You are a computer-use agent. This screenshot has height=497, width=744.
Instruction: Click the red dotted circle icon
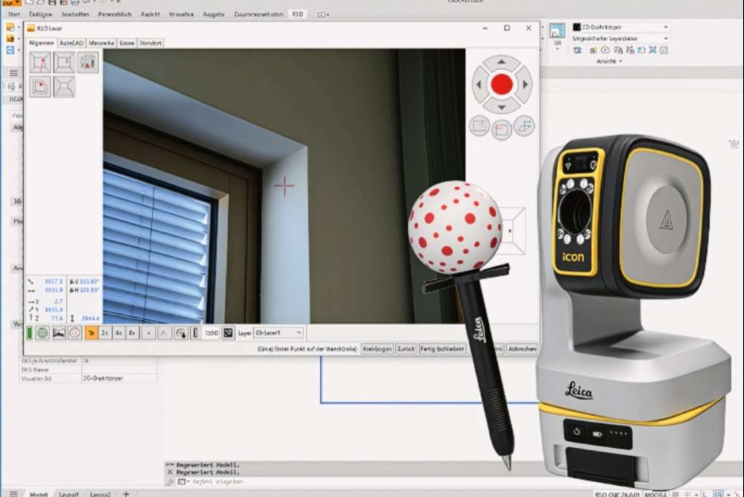pyautogui.click(x=74, y=333)
